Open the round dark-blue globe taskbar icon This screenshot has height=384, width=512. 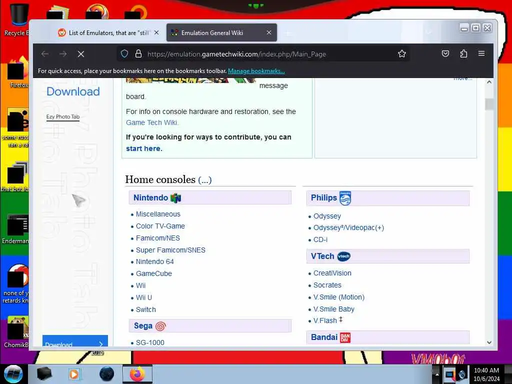pyautogui.click(x=107, y=374)
